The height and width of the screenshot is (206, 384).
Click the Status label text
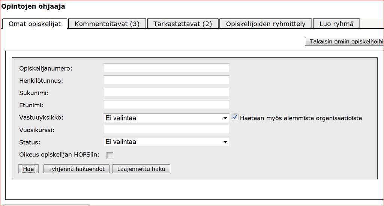pos(30,142)
